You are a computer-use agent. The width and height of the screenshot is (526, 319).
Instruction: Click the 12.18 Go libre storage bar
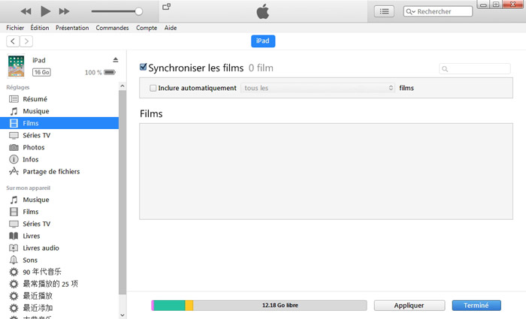pyautogui.click(x=259, y=305)
